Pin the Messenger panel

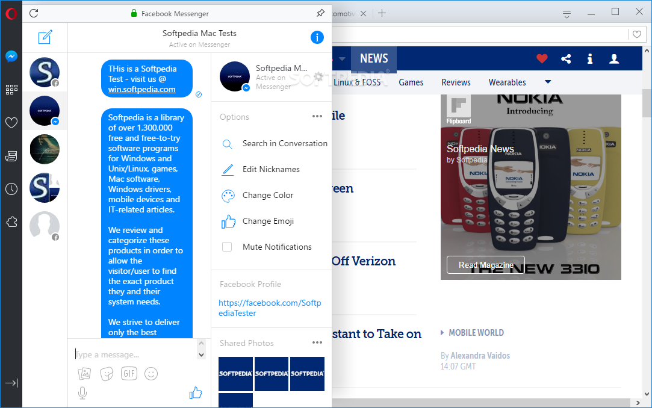click(x=320, y=13)
